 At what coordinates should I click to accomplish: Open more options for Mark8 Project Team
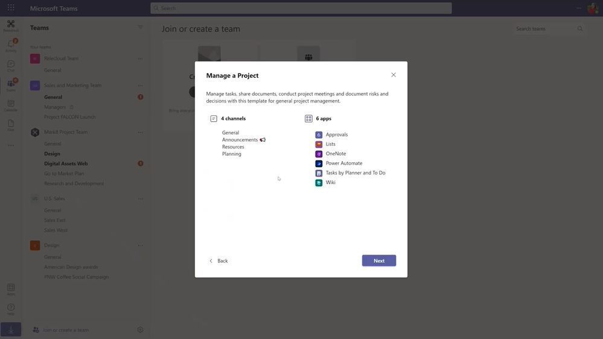click(x=141, y=132)
